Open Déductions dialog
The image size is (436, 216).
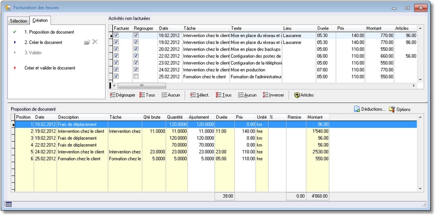[370, 110]
